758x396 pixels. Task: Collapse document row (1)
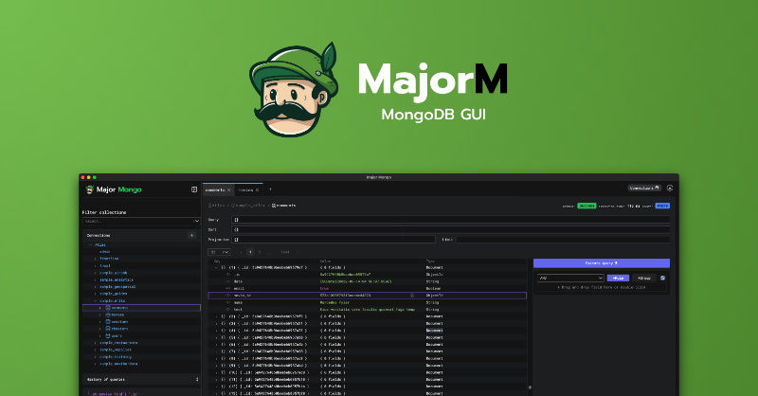pyautogui.click(x=217, y=267)
